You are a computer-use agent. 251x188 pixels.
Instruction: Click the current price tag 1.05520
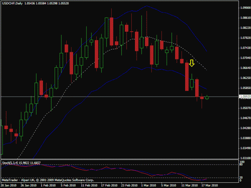pyautogui.click(x=245, y=96)
